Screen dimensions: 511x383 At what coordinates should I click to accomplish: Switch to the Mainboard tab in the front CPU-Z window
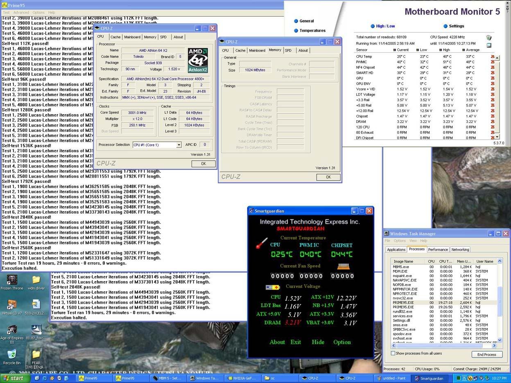click(132, 37)
